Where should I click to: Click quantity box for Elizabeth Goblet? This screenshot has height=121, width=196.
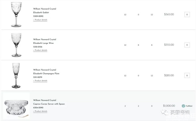[x=187, y=15]
